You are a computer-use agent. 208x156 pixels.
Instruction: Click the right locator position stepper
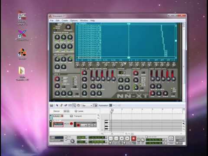tap(163, 143)
